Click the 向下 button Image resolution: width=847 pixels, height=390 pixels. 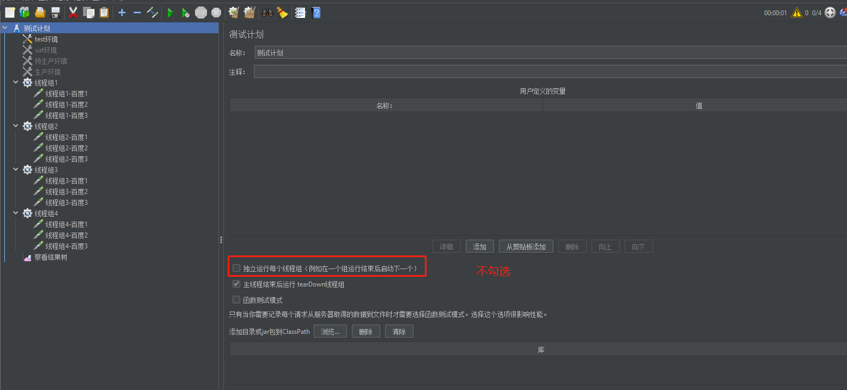tap(638, 247)
